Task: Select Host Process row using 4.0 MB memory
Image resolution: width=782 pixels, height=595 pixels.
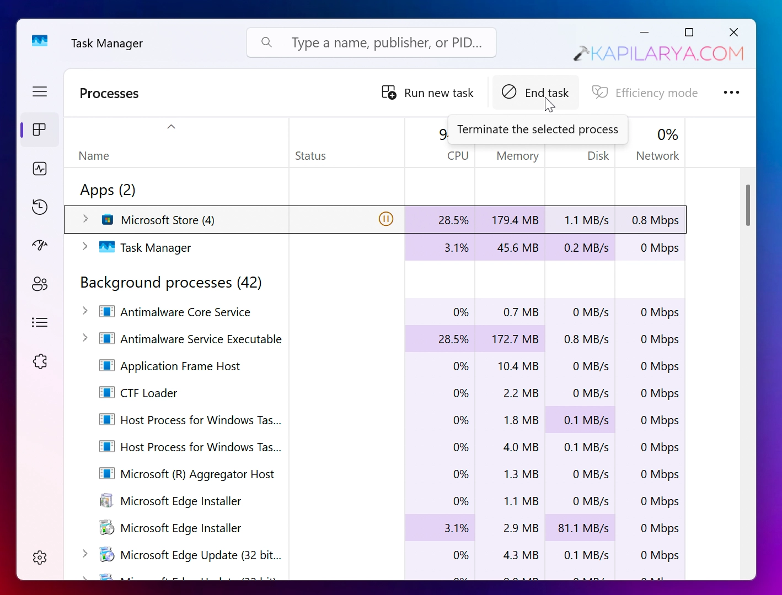Action: (x=374, y=447)
